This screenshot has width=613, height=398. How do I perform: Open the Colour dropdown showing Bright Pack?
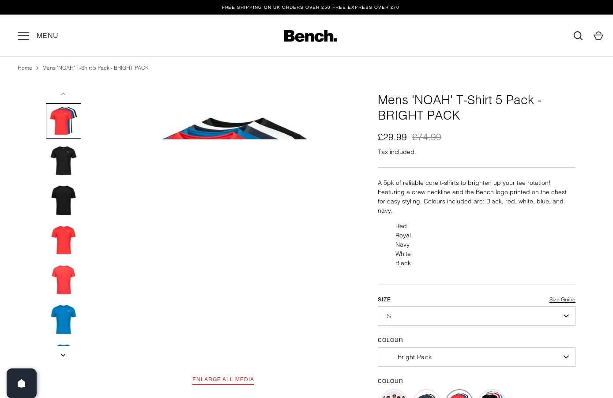point(477,357)
